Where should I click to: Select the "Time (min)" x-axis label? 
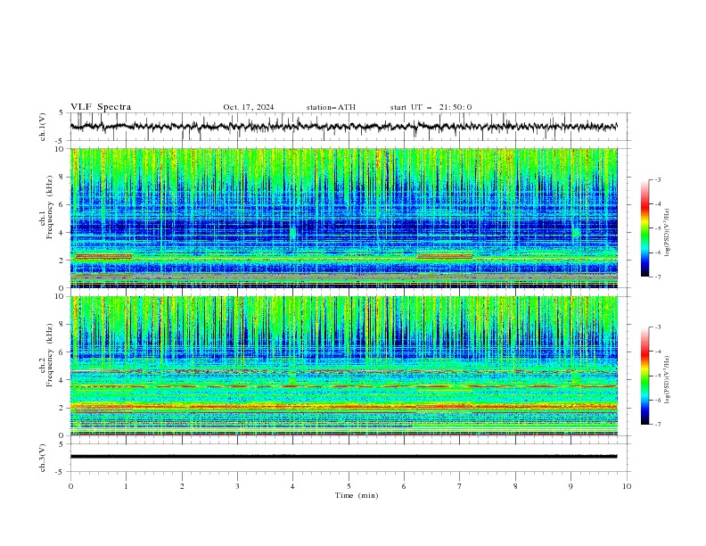357,495
